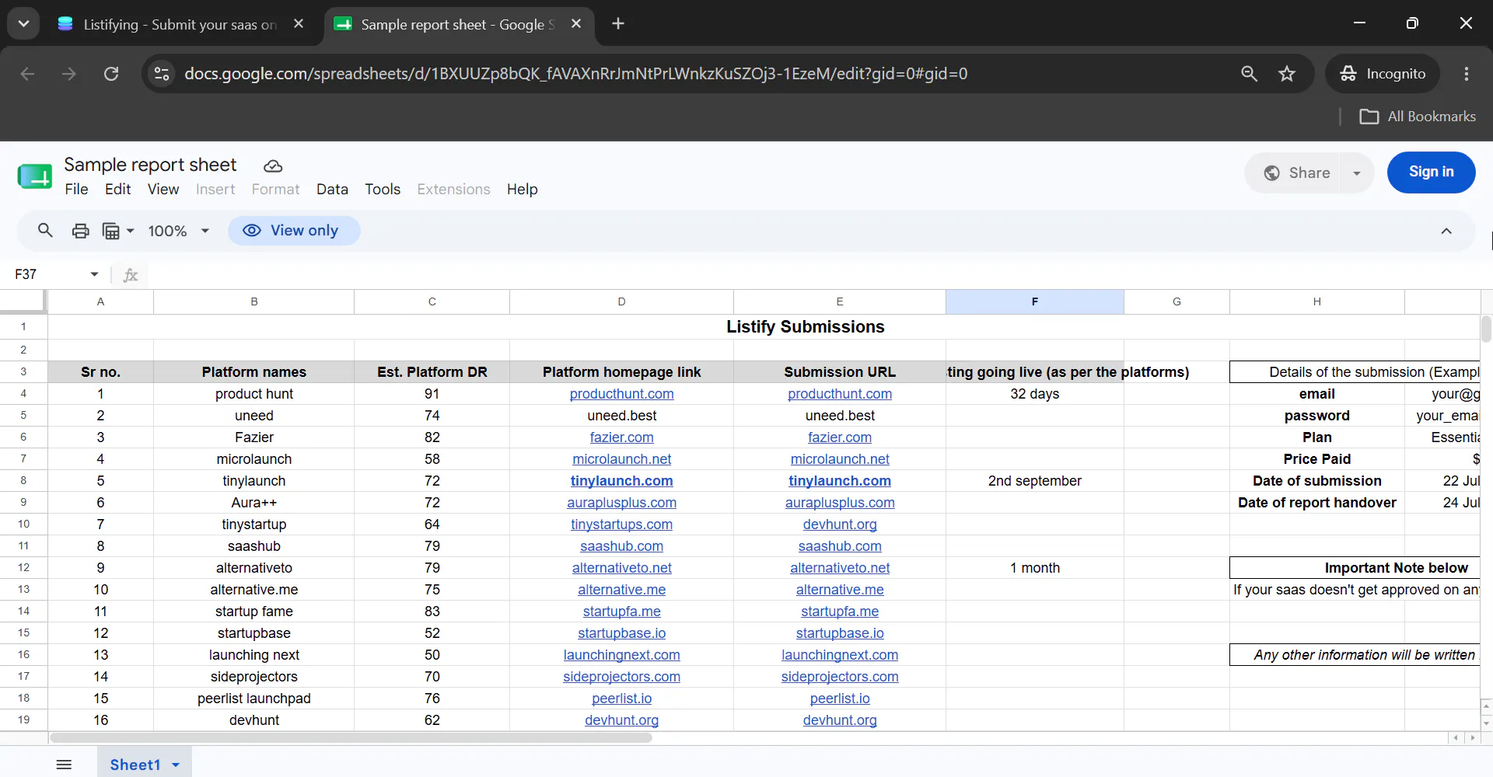Click the horizontal scrollbar thumb
Screen dimensions: 1493x777
click(x=351, y=737)
